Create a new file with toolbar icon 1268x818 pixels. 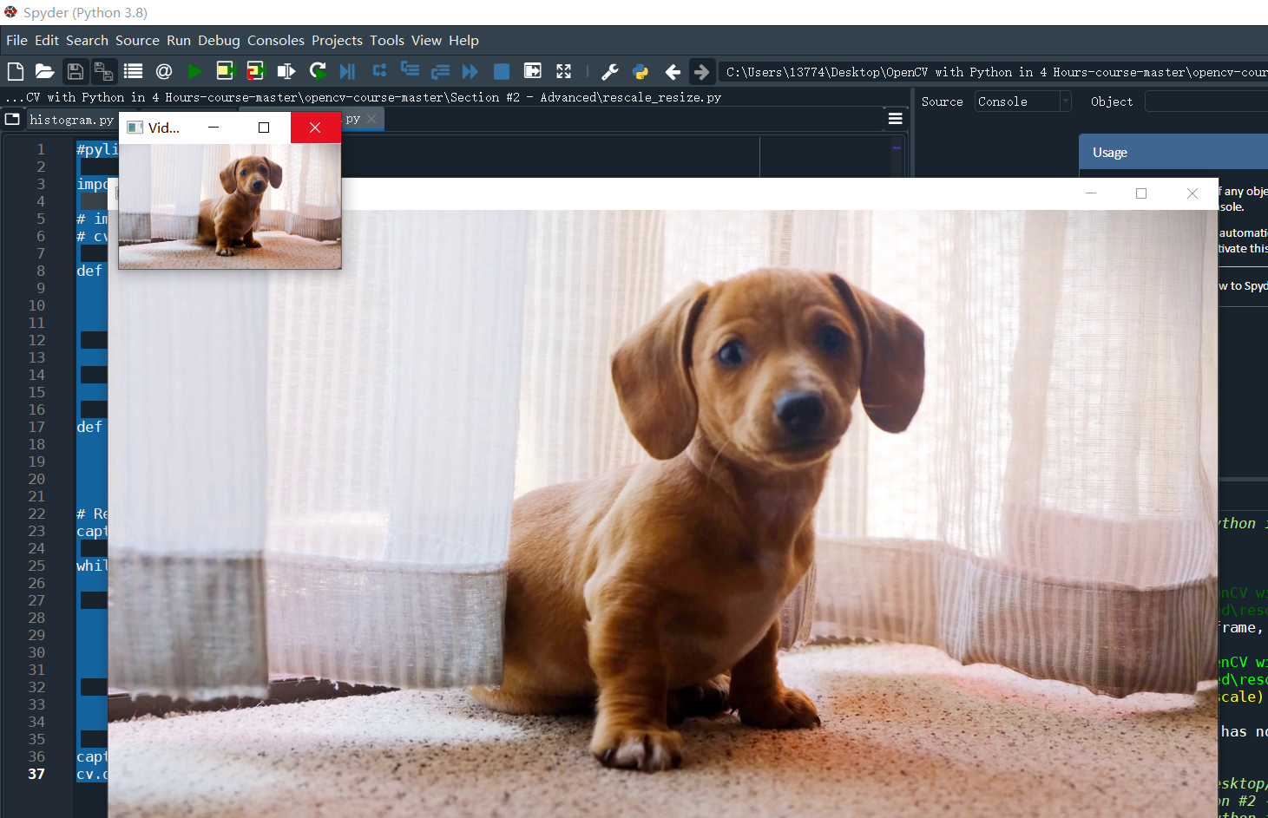click(x=15, y=71)
